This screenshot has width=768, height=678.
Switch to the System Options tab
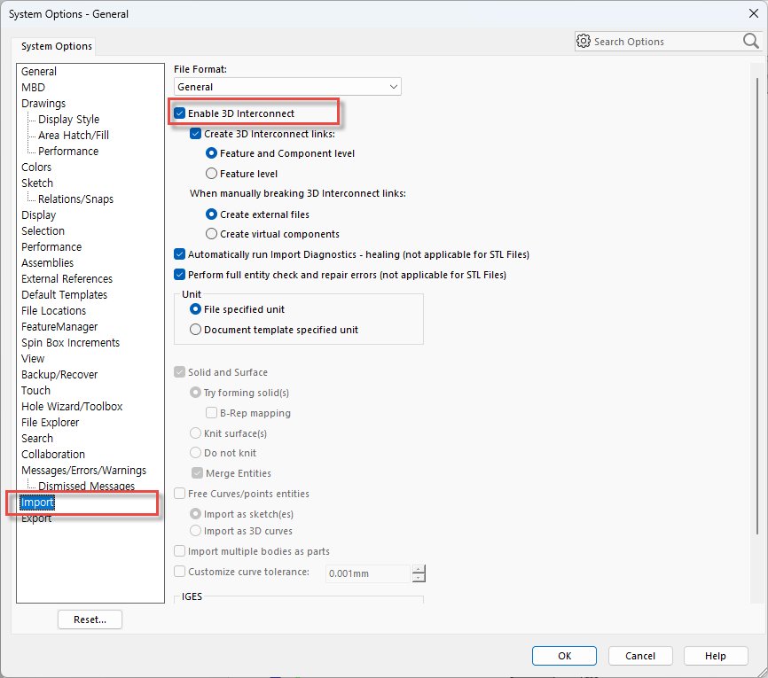[x=57, y=46]
